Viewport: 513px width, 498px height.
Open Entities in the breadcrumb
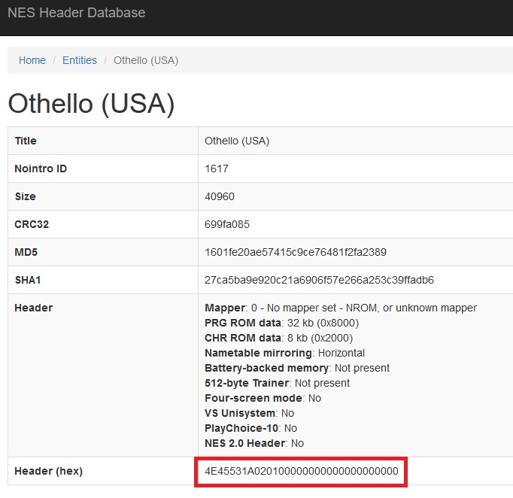click(80, 60)
